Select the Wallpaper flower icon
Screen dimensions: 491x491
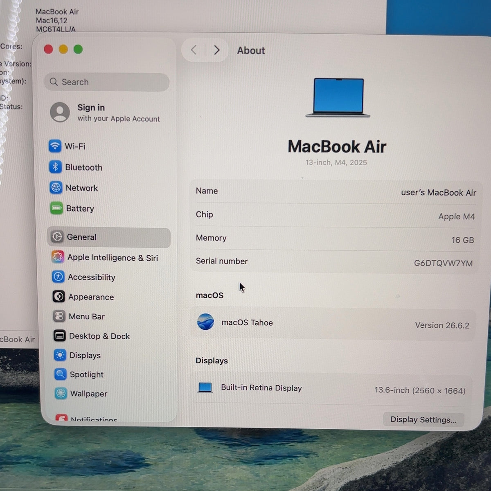61,393
